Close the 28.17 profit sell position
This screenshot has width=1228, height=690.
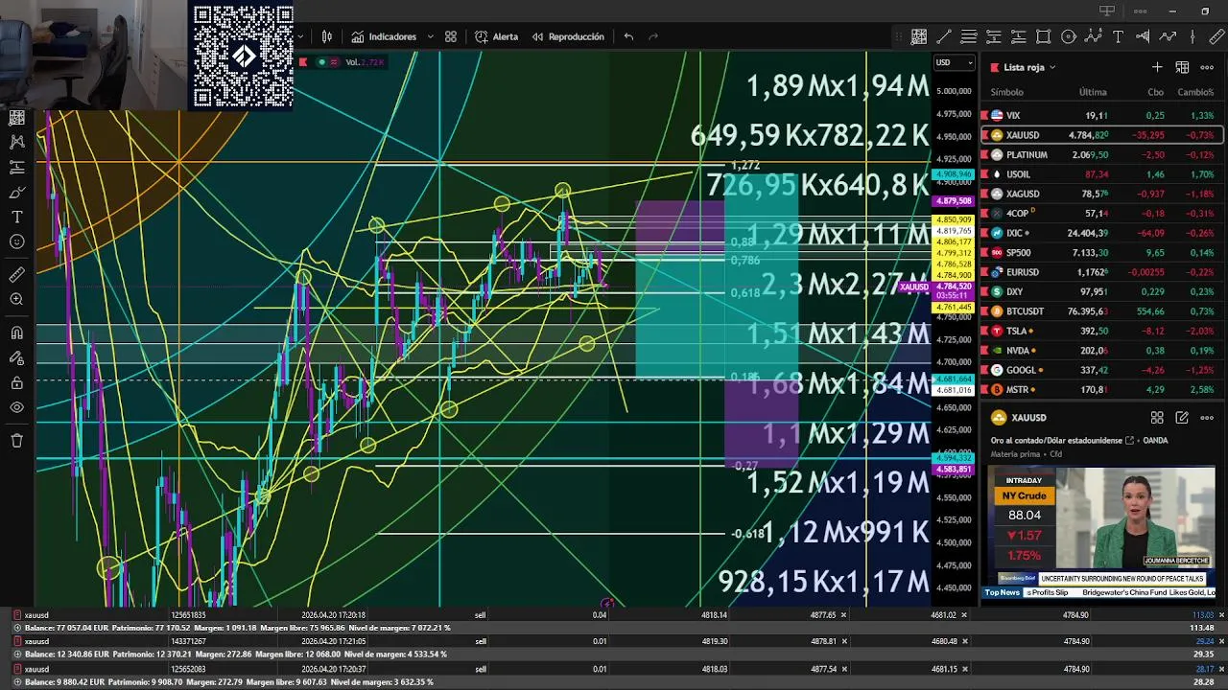pos(1221,669)
